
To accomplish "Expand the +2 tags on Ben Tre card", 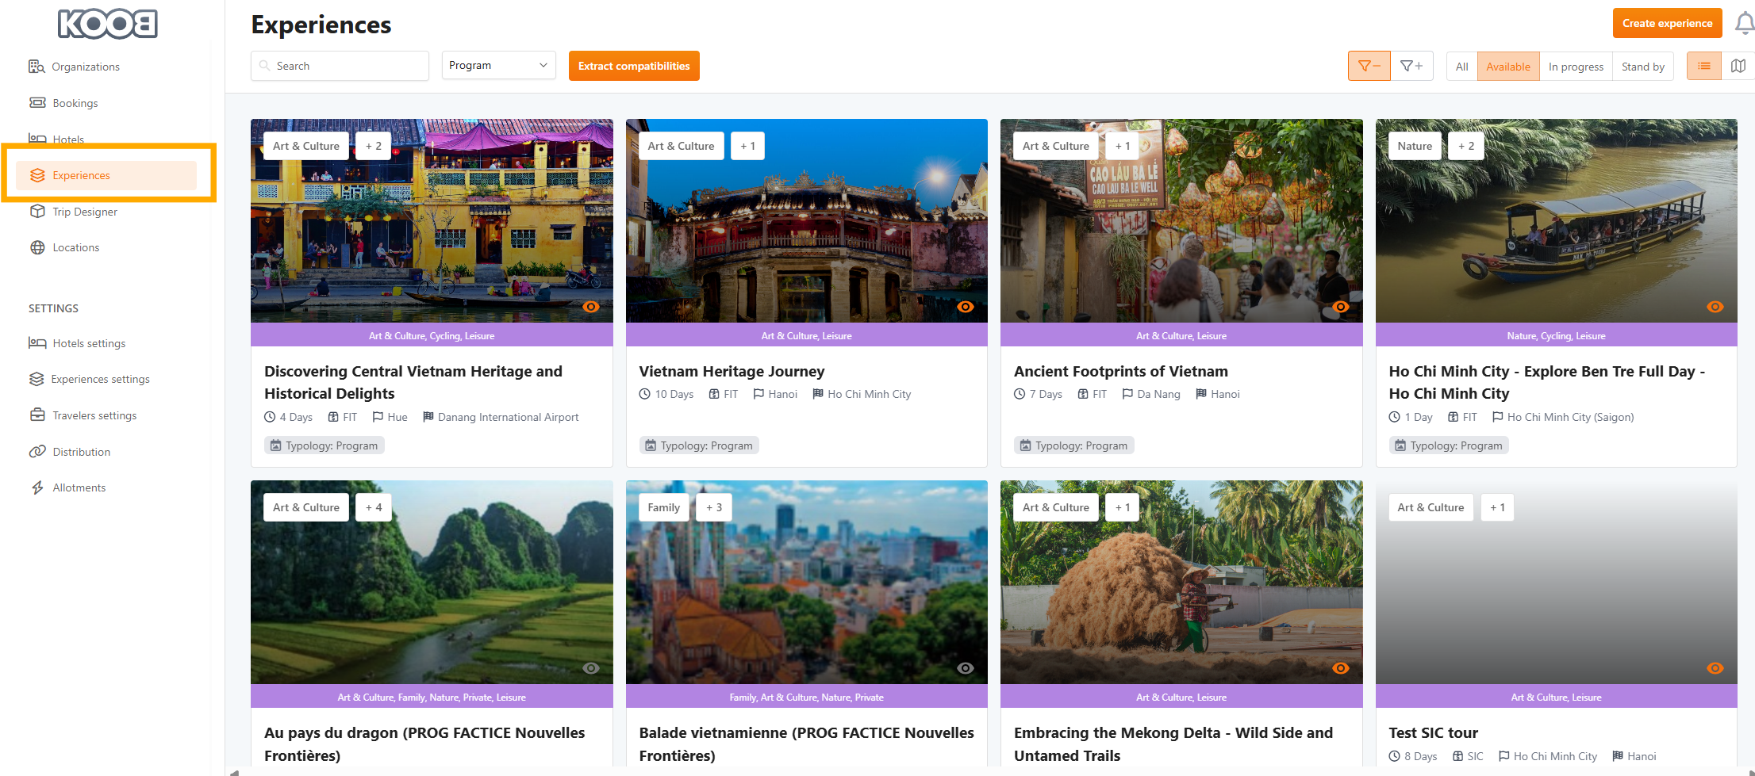I will coord(1465,146).
